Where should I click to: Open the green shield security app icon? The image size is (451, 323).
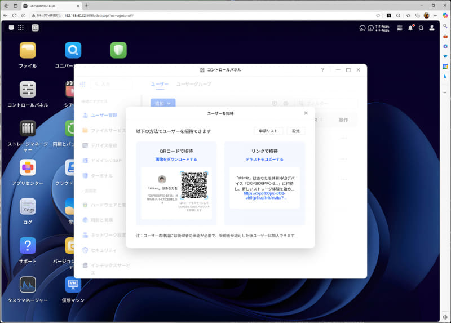tap(118, 50)
